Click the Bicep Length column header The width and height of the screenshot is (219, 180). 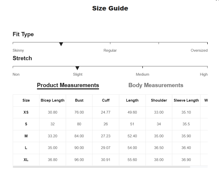[52, 100]
